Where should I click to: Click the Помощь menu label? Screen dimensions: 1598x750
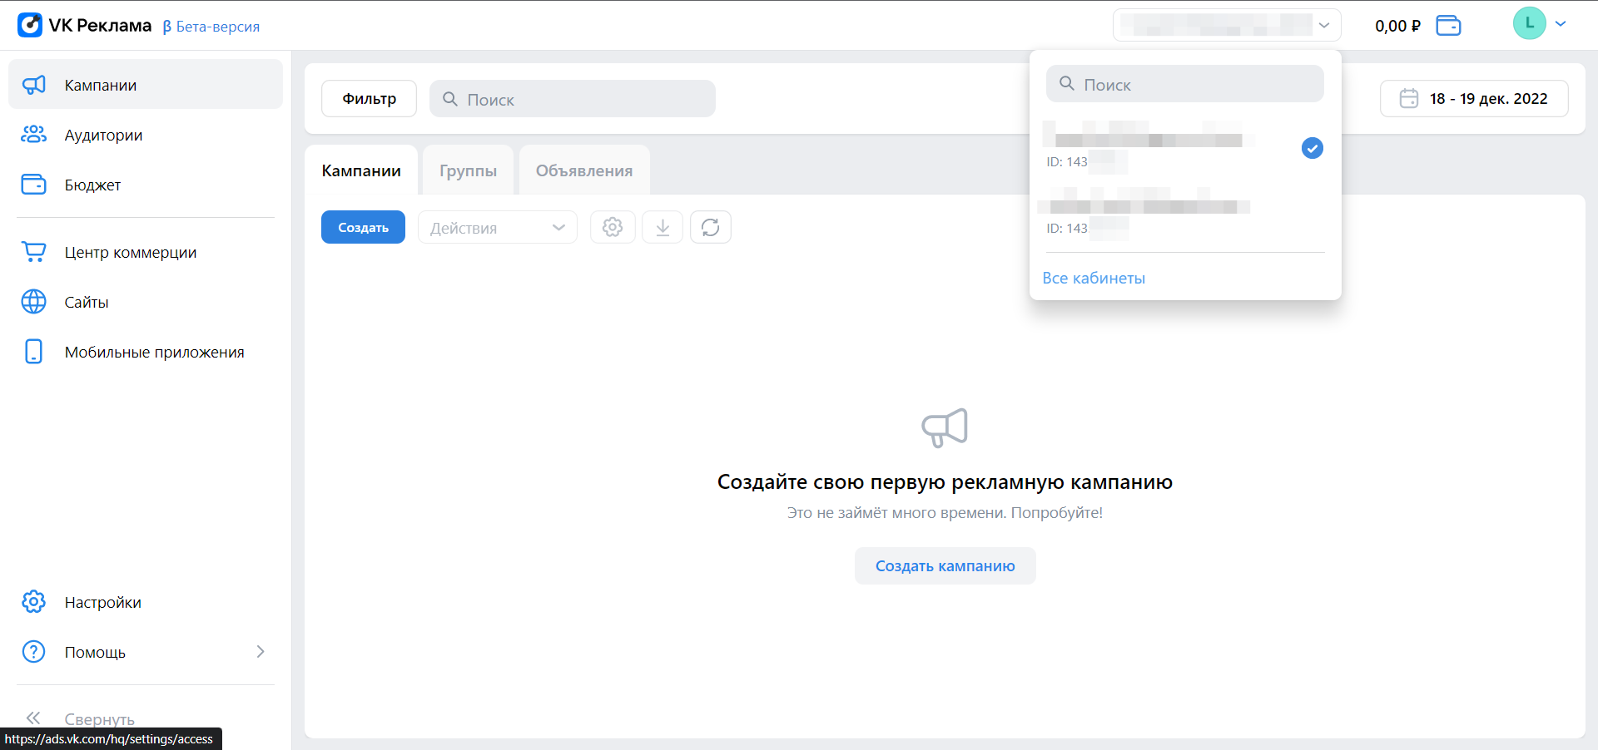(95, 653)
